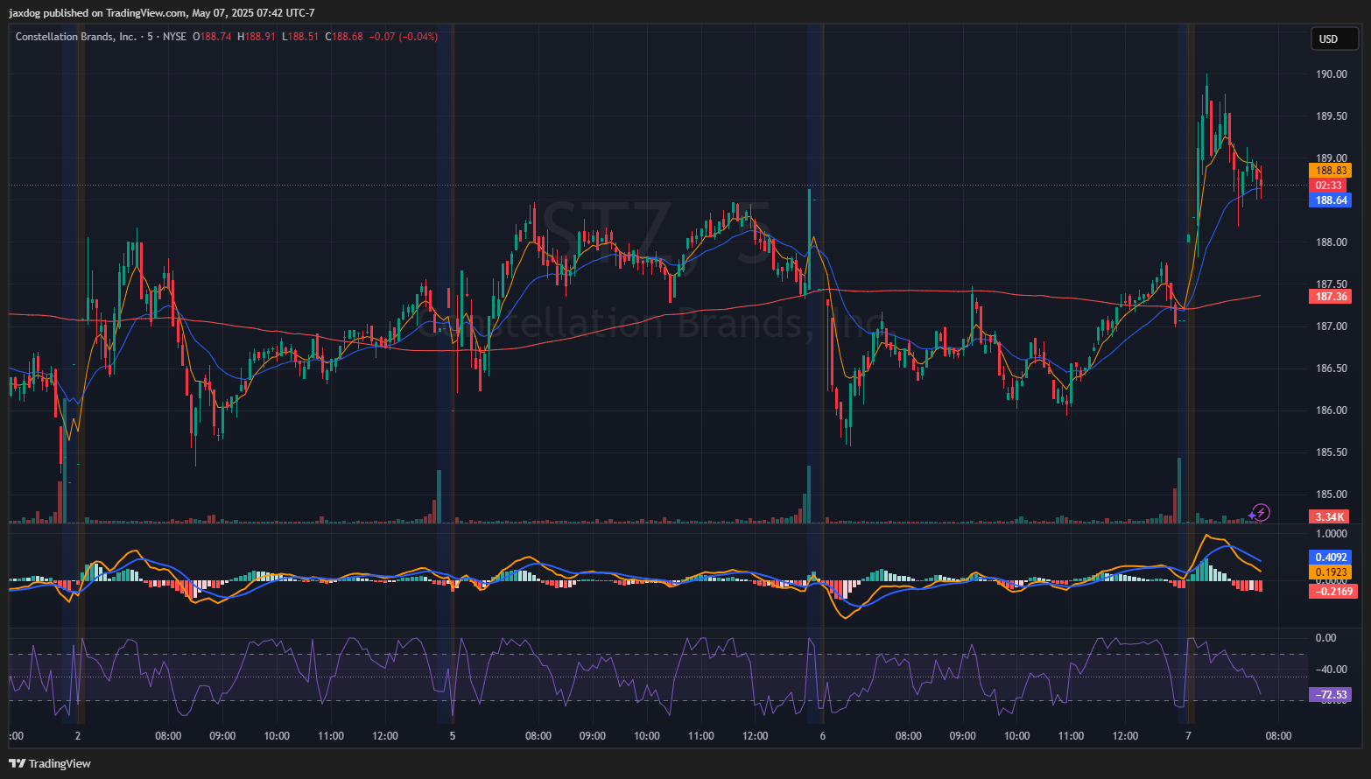Viewport: 1371px width, 779px height.
Task: Click the date label 2 on time axis
Action: tap(78, 736)
